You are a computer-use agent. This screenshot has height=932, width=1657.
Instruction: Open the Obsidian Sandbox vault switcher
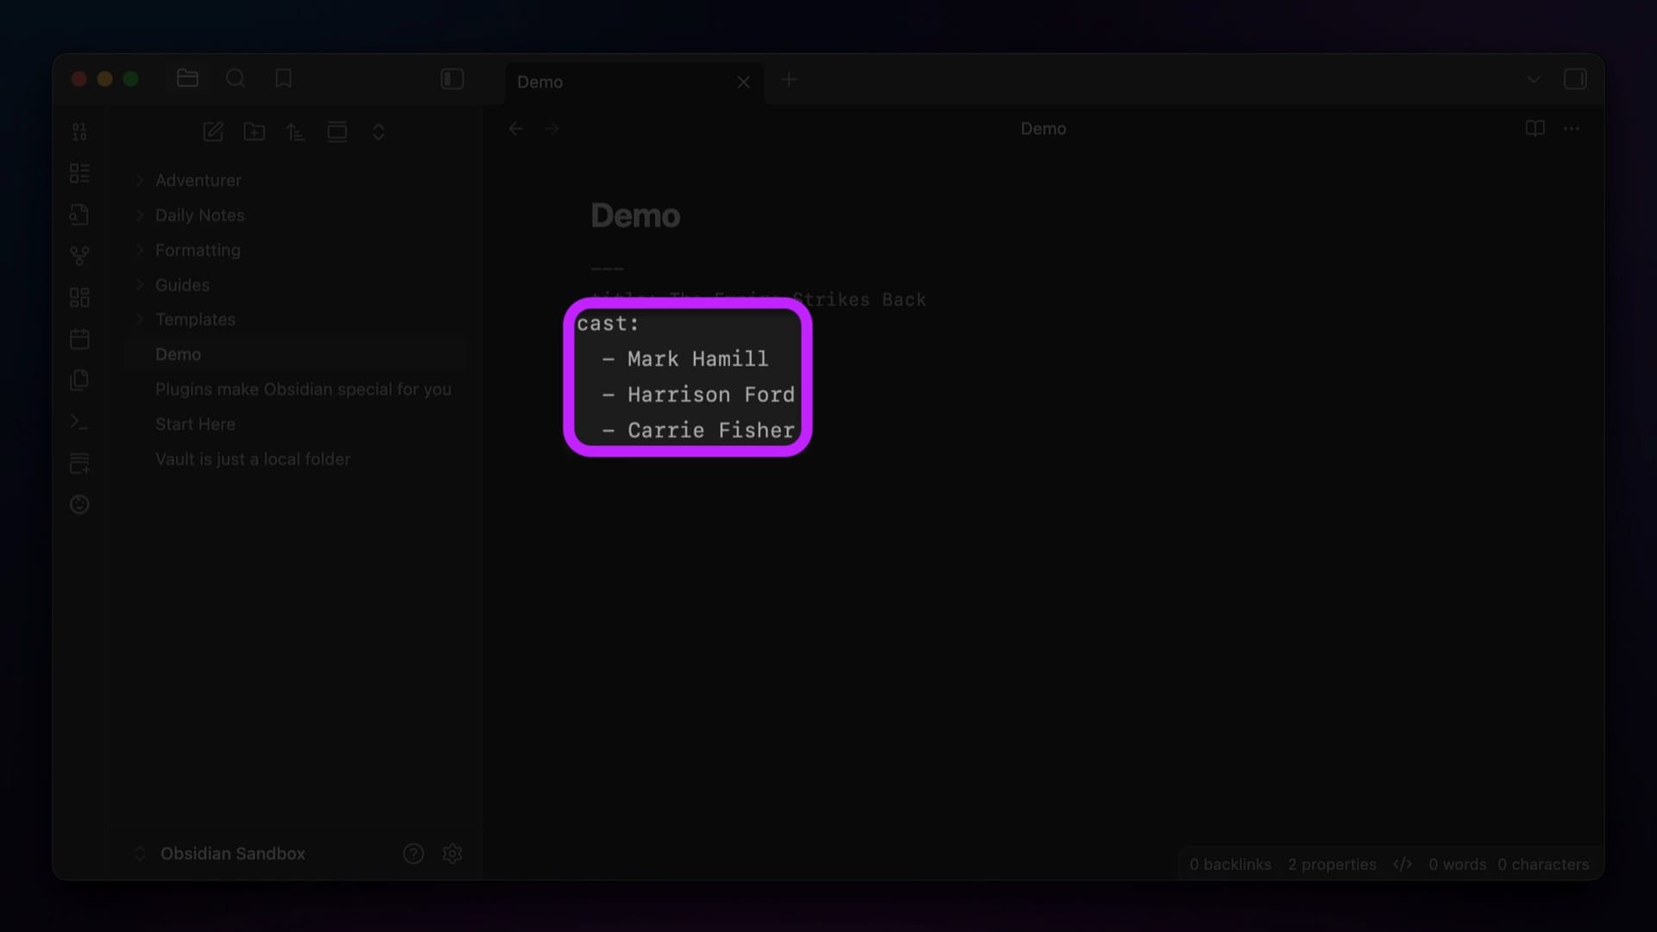(x=232, y=853)
